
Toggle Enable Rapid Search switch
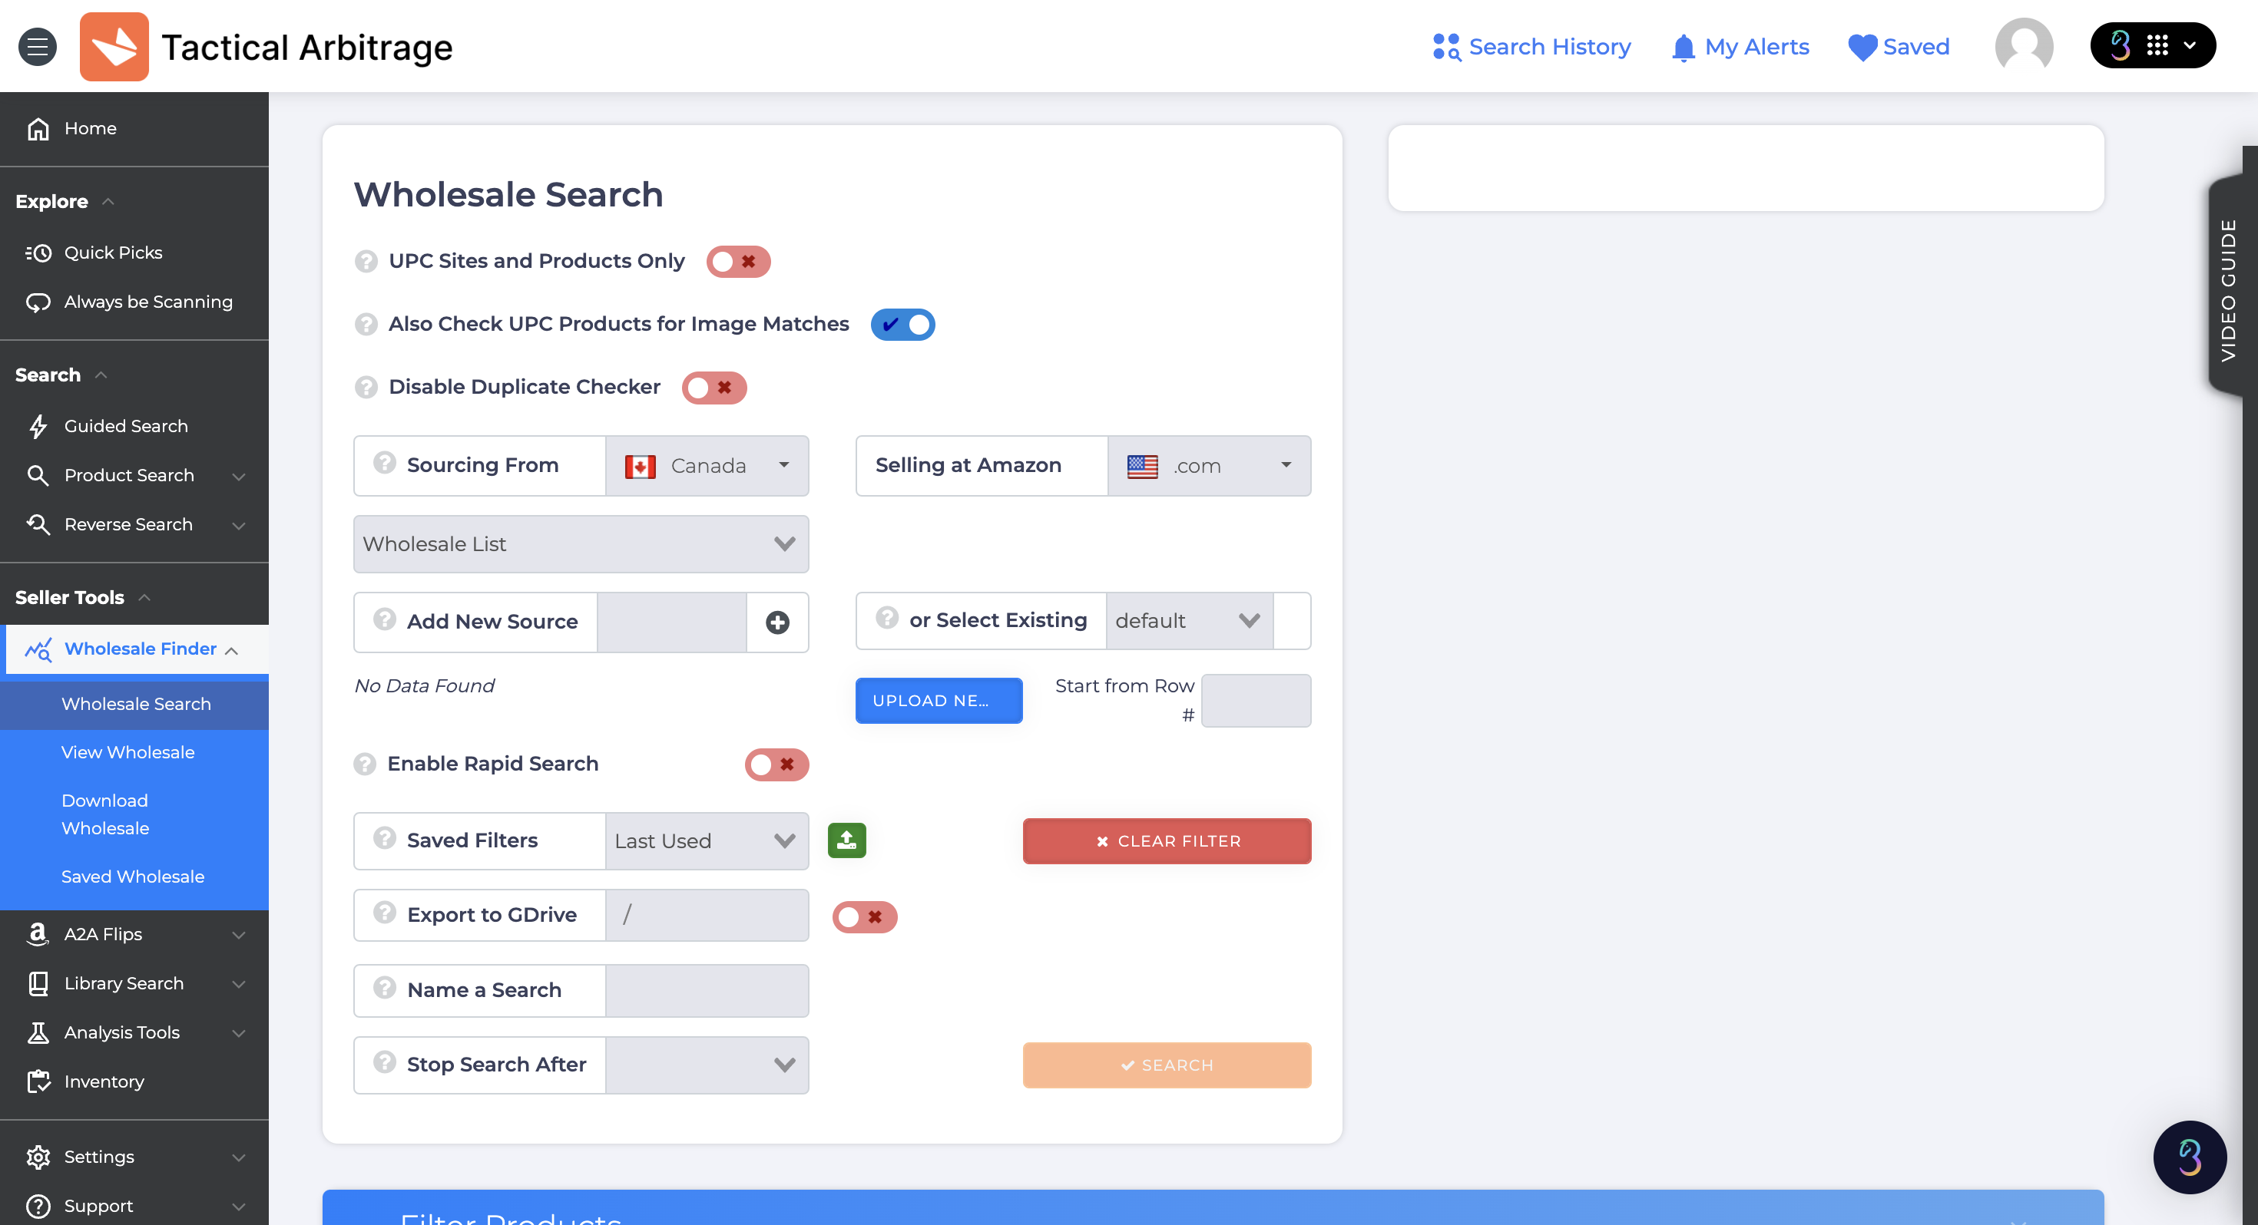[x=776, y=765]
